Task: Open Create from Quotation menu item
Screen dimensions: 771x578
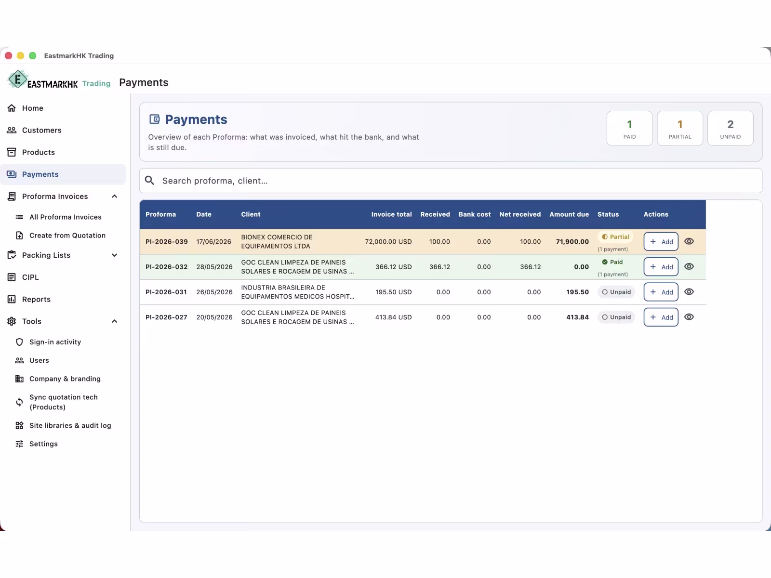Action: coord(67,236)
